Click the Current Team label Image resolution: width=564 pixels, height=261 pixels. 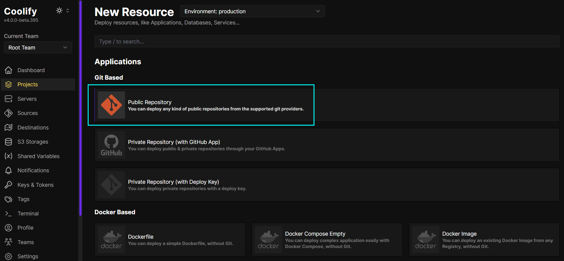[x=21, y=36]
